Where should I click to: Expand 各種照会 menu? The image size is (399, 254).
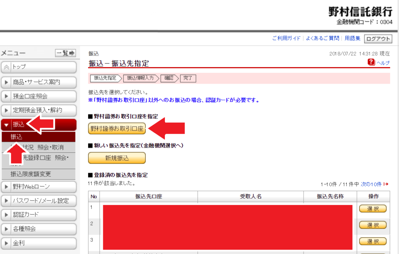(39, 229)
